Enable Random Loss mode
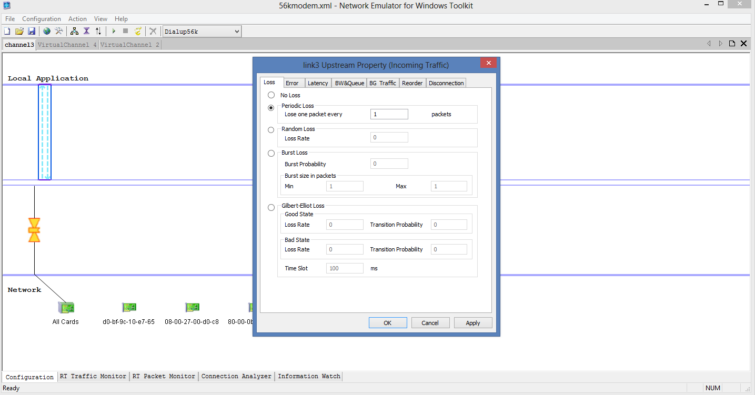The height and width of the screenshot is (395, 755). pos(271,130)
